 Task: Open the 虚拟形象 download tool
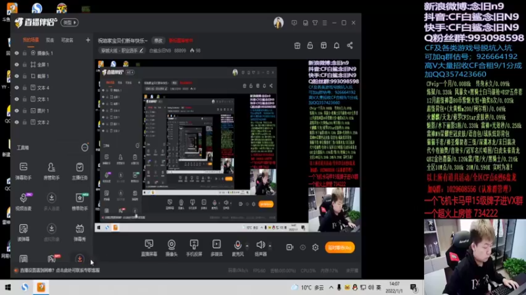point(51,233)
